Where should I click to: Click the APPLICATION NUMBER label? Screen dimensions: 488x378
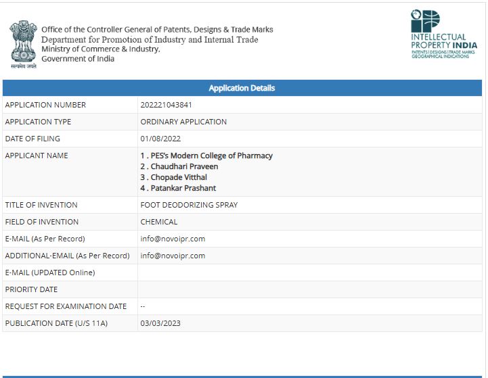pyautogui.click(x=45, y=105)
